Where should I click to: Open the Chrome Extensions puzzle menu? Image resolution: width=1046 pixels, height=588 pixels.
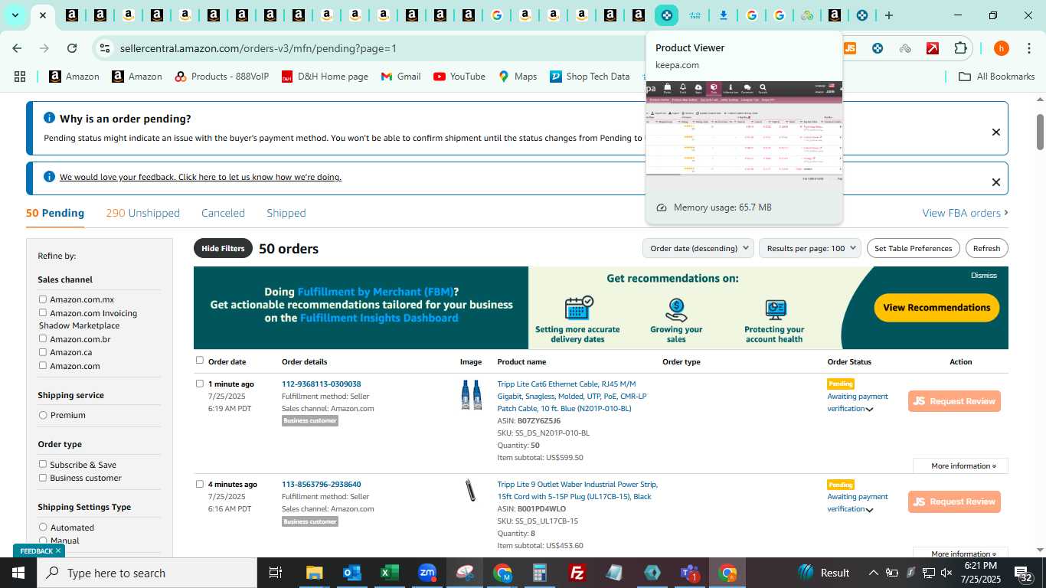[960, 48]
